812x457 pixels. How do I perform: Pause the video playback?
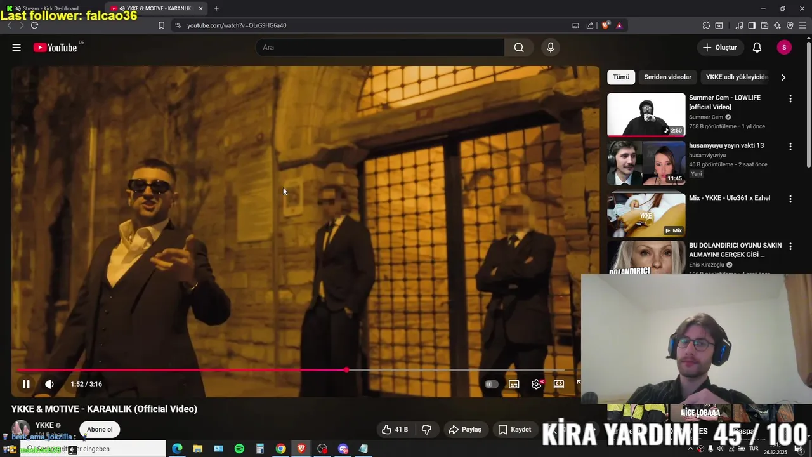point(26,384)
